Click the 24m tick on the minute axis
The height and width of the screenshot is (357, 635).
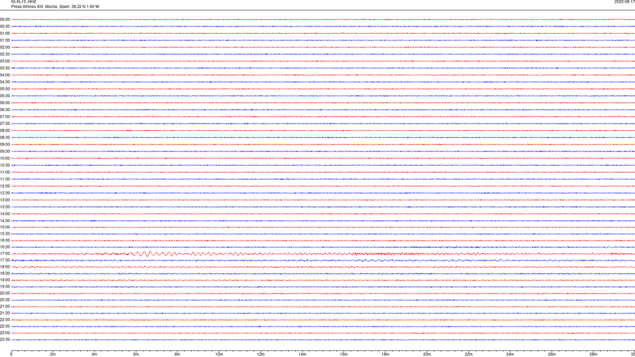pos(510,354)
